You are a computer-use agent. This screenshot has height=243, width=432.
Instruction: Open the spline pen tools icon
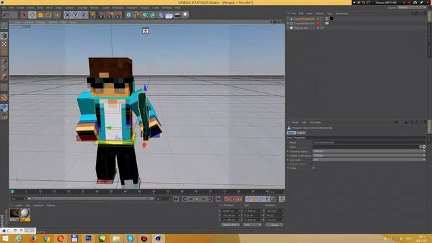point(136,15)
